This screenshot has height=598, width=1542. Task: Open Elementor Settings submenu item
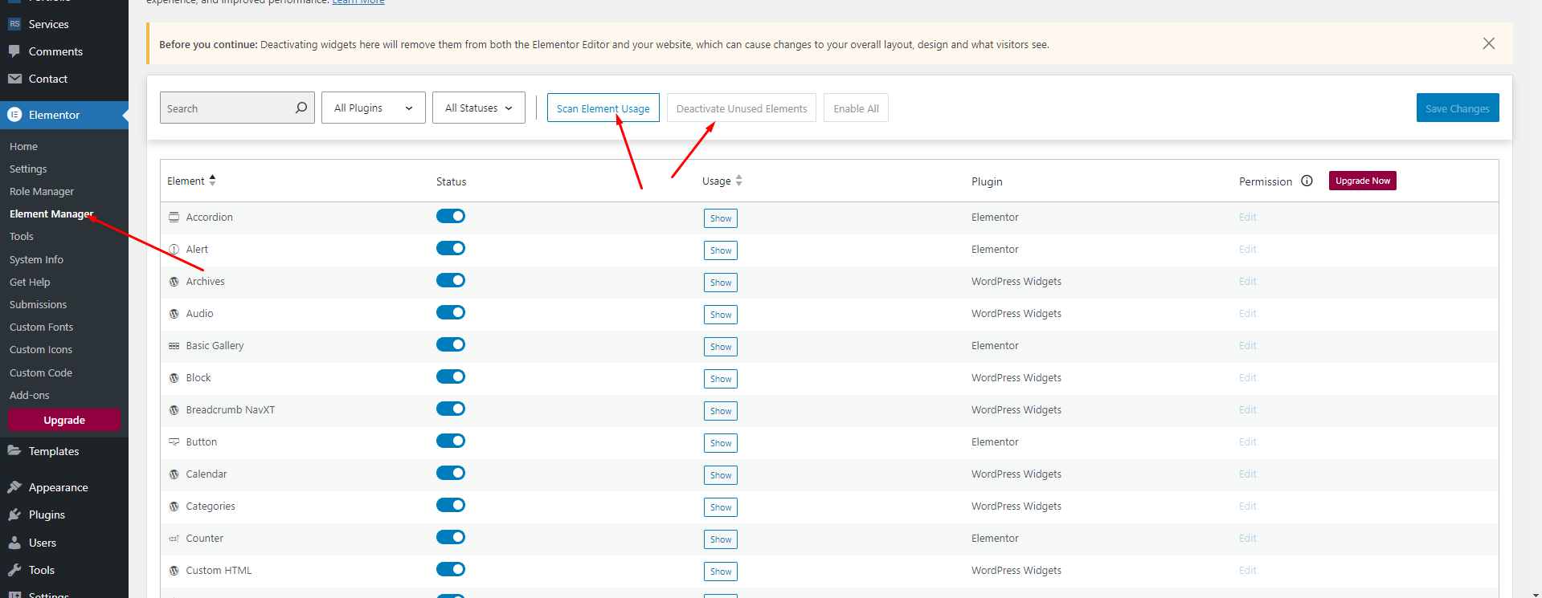(28, 169)
